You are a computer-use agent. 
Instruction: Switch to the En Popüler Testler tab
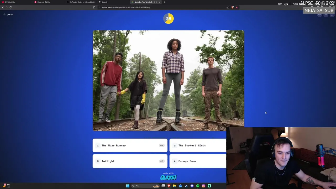coord(81,2)
